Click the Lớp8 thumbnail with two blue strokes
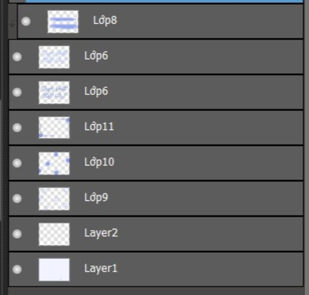 (63, 22)
